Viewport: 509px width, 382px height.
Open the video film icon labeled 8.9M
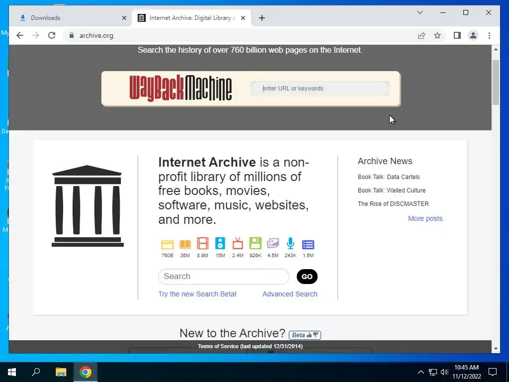click(x=203, y=244)
